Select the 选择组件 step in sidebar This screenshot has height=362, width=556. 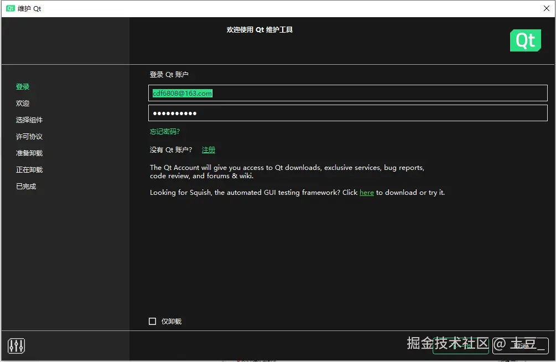[29, 120]
